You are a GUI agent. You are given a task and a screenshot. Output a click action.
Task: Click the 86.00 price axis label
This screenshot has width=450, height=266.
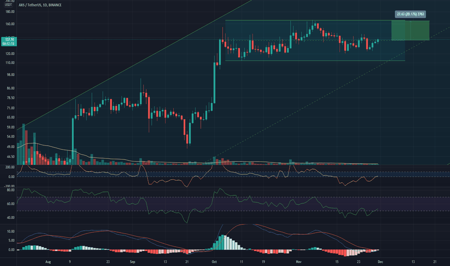pos(11,89)
